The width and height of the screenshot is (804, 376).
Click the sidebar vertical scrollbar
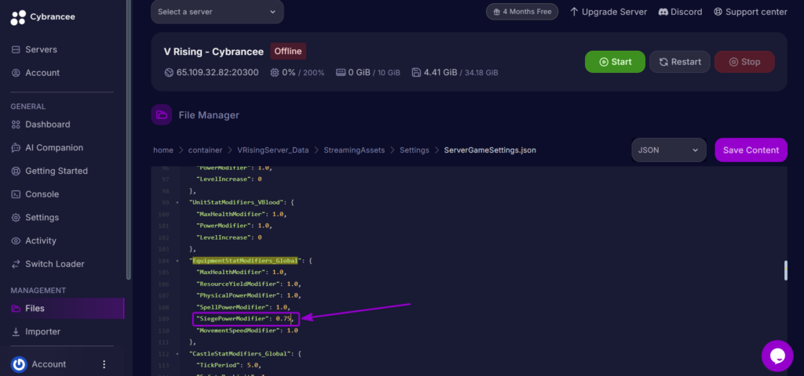click(129, 139)
